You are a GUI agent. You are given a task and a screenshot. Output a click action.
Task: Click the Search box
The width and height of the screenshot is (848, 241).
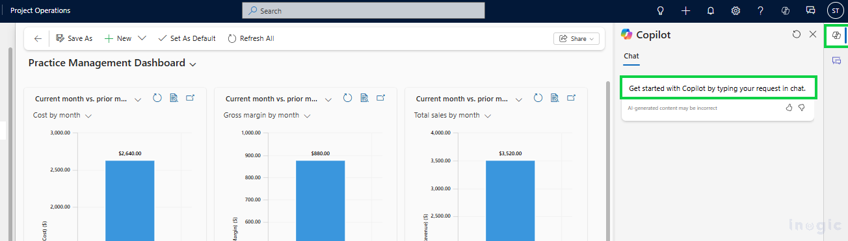click(364, 10)
